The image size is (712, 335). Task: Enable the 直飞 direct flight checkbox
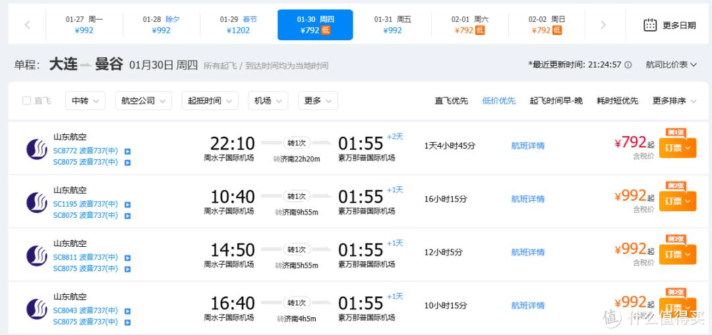(27, 101)
